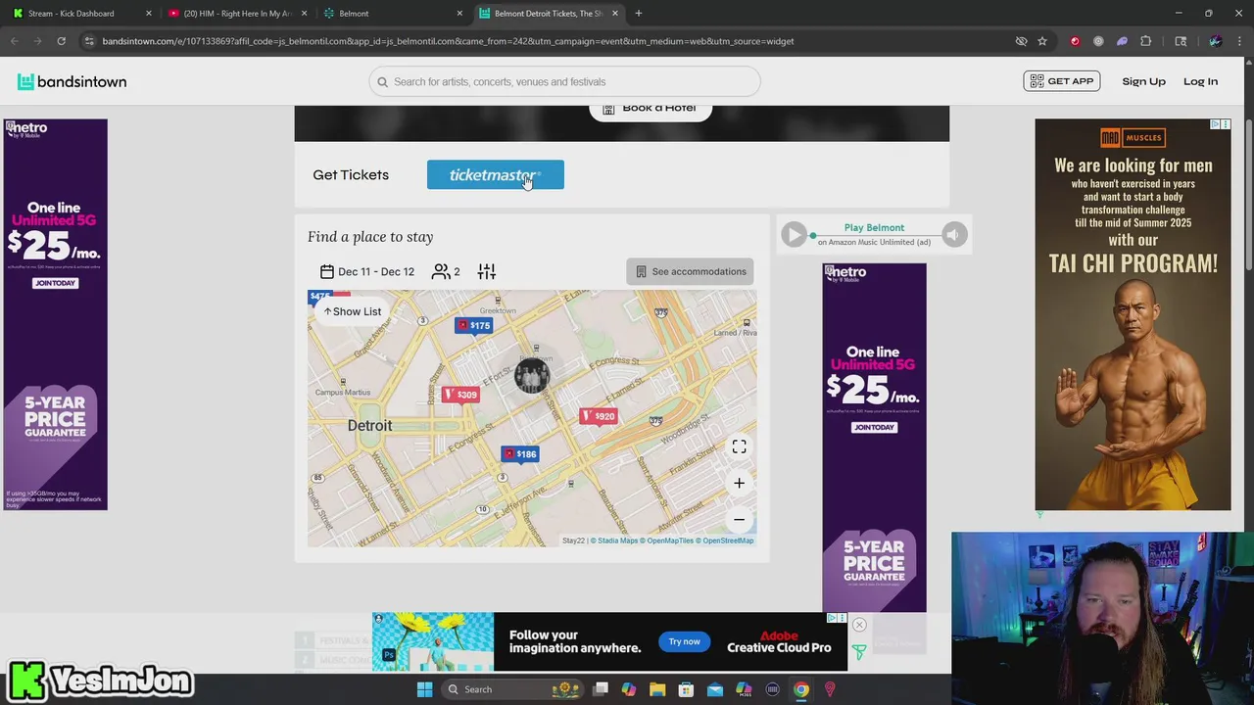This screenshot has height=705, width=1254.
Task: Click the crossed-out eye tracking-protection icon
Action: pos(1021,41)
